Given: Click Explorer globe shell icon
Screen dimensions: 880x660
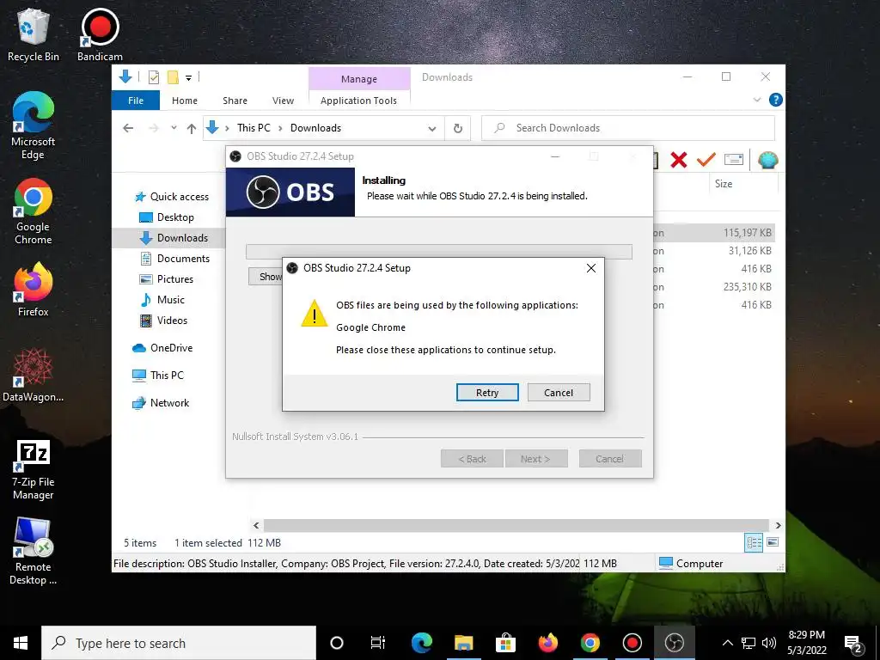Looking at the screenshot, I should [767, 160].
